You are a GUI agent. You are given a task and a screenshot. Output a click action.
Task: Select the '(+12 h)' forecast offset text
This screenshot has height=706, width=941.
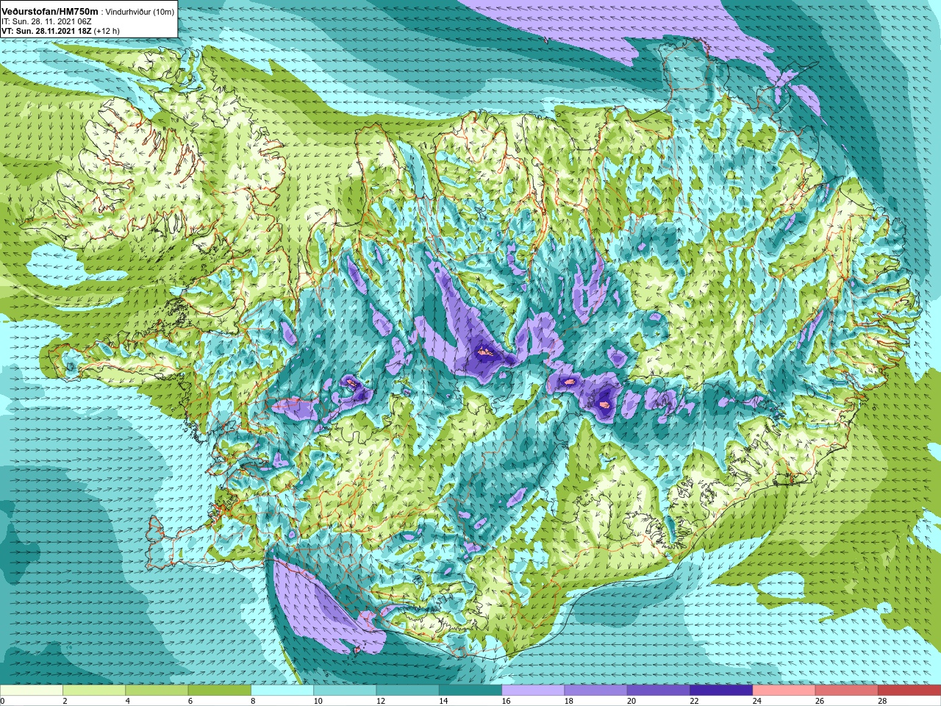[107, 31]
